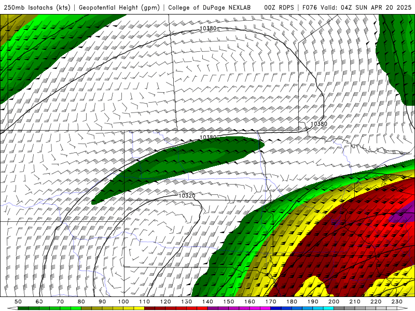Click the magenta color bar swatch under 150
The height and width of the screenshot is (311, 415).
coord(234,308)
